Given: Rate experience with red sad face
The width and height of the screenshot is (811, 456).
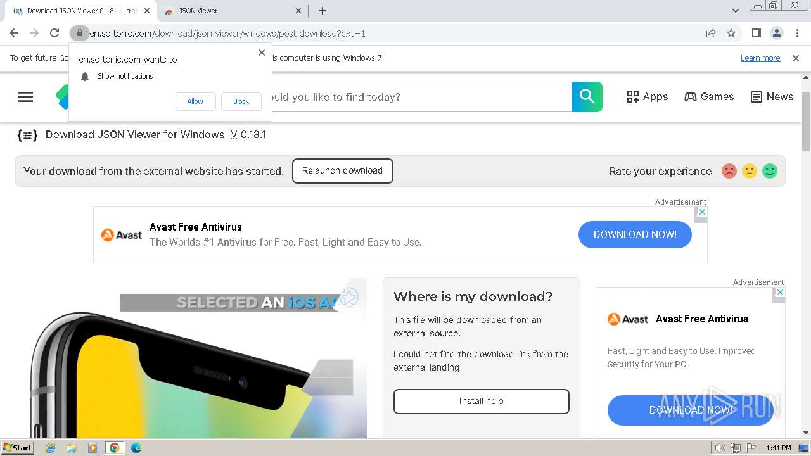Looking at the screenshot, I should click(x=729, y=171).
